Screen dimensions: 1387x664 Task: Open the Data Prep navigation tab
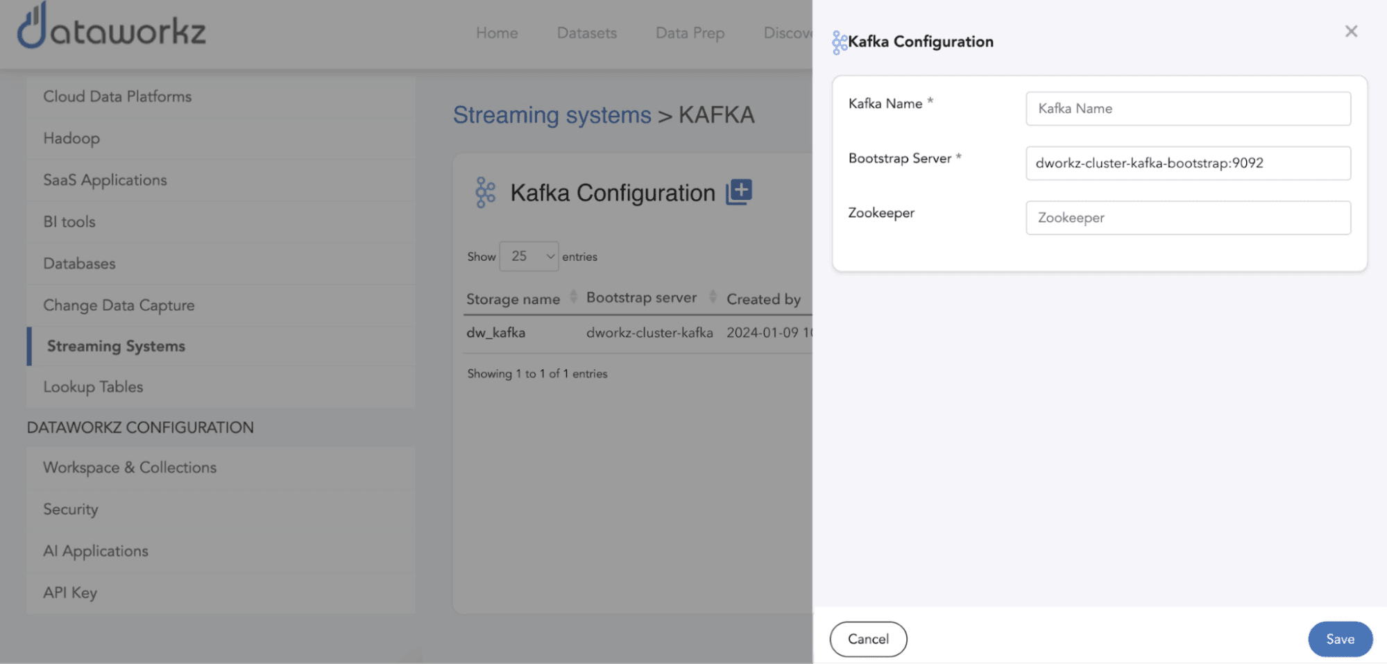[x=690, y=33]
